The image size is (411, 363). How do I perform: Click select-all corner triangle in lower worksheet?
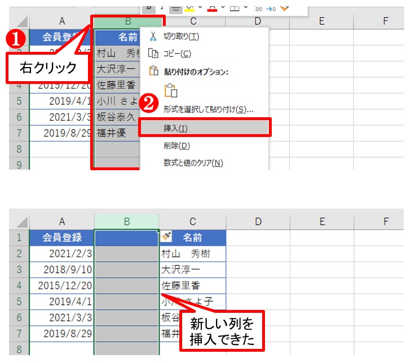23,222
